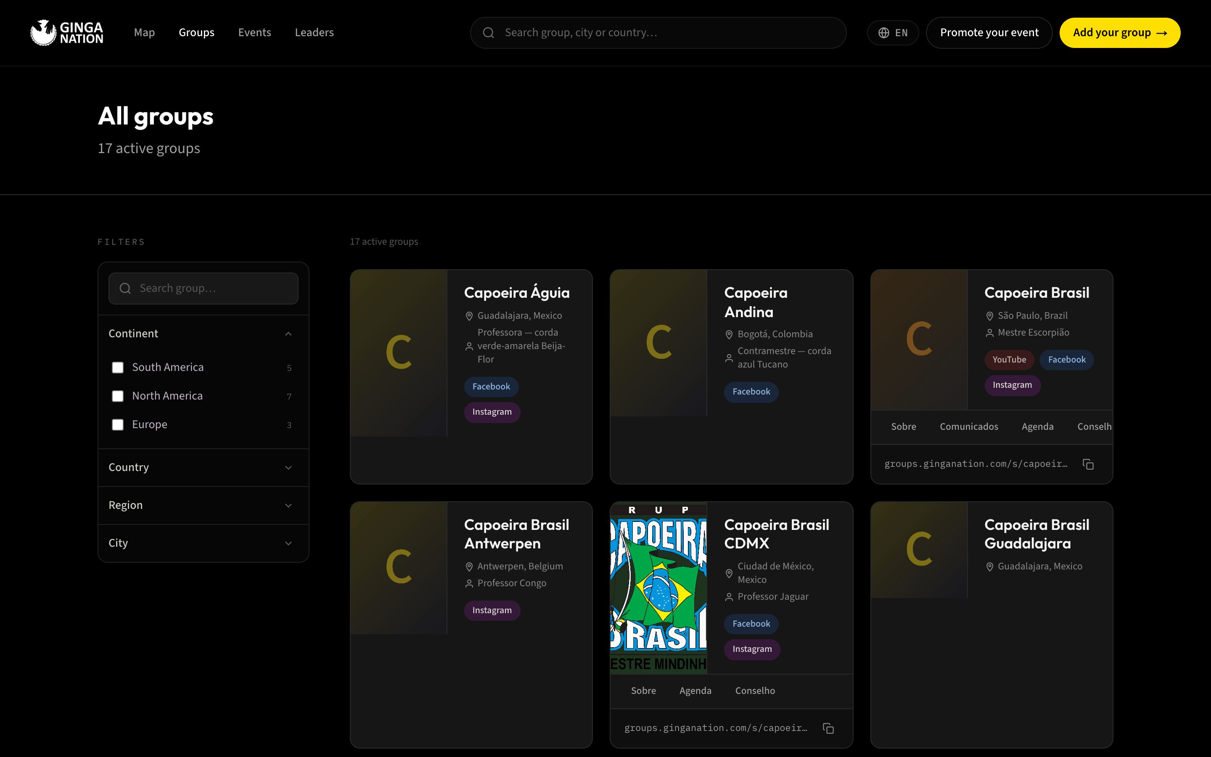Open Capoeira Brasil Antwerpen placeholder thumbnail
The width and height of the screenshot is (1211, 757).
click(399, 568)
